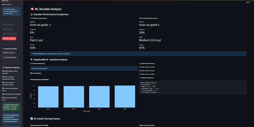Click the Apply Correction button
This screenshot has width=254, height=127.
(9, 39)
